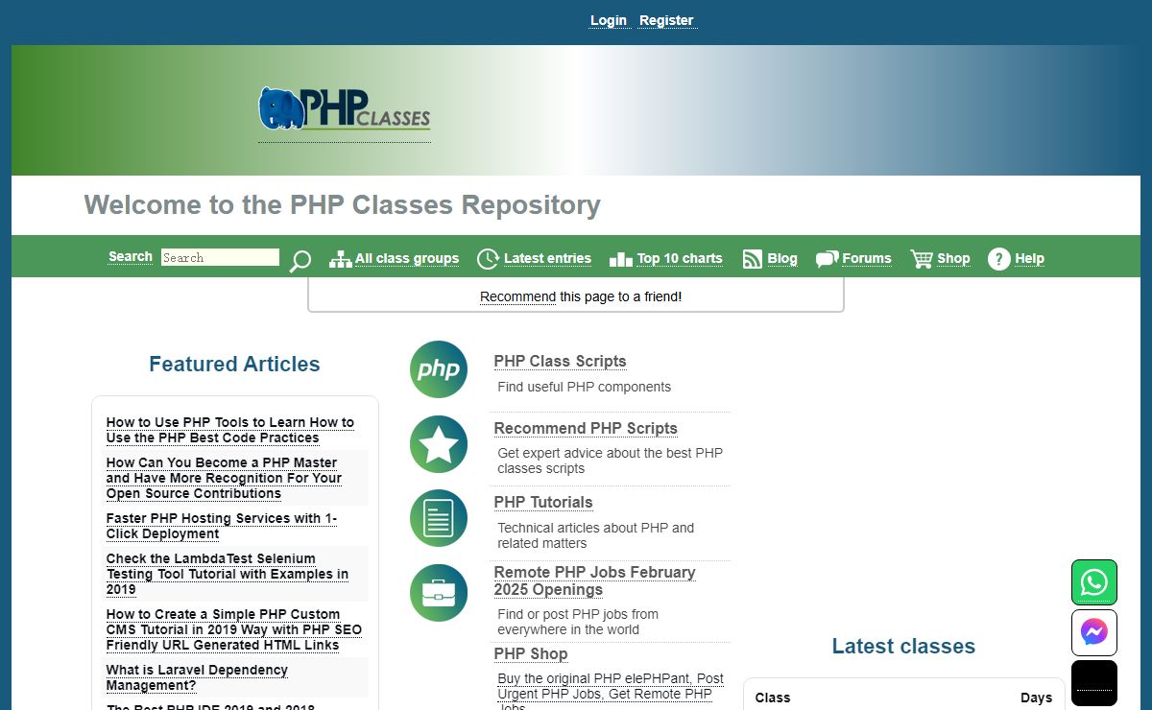Click Find useful PHP components text
The width and height of the screenshot is (1152, 710).
click(584, 387)
